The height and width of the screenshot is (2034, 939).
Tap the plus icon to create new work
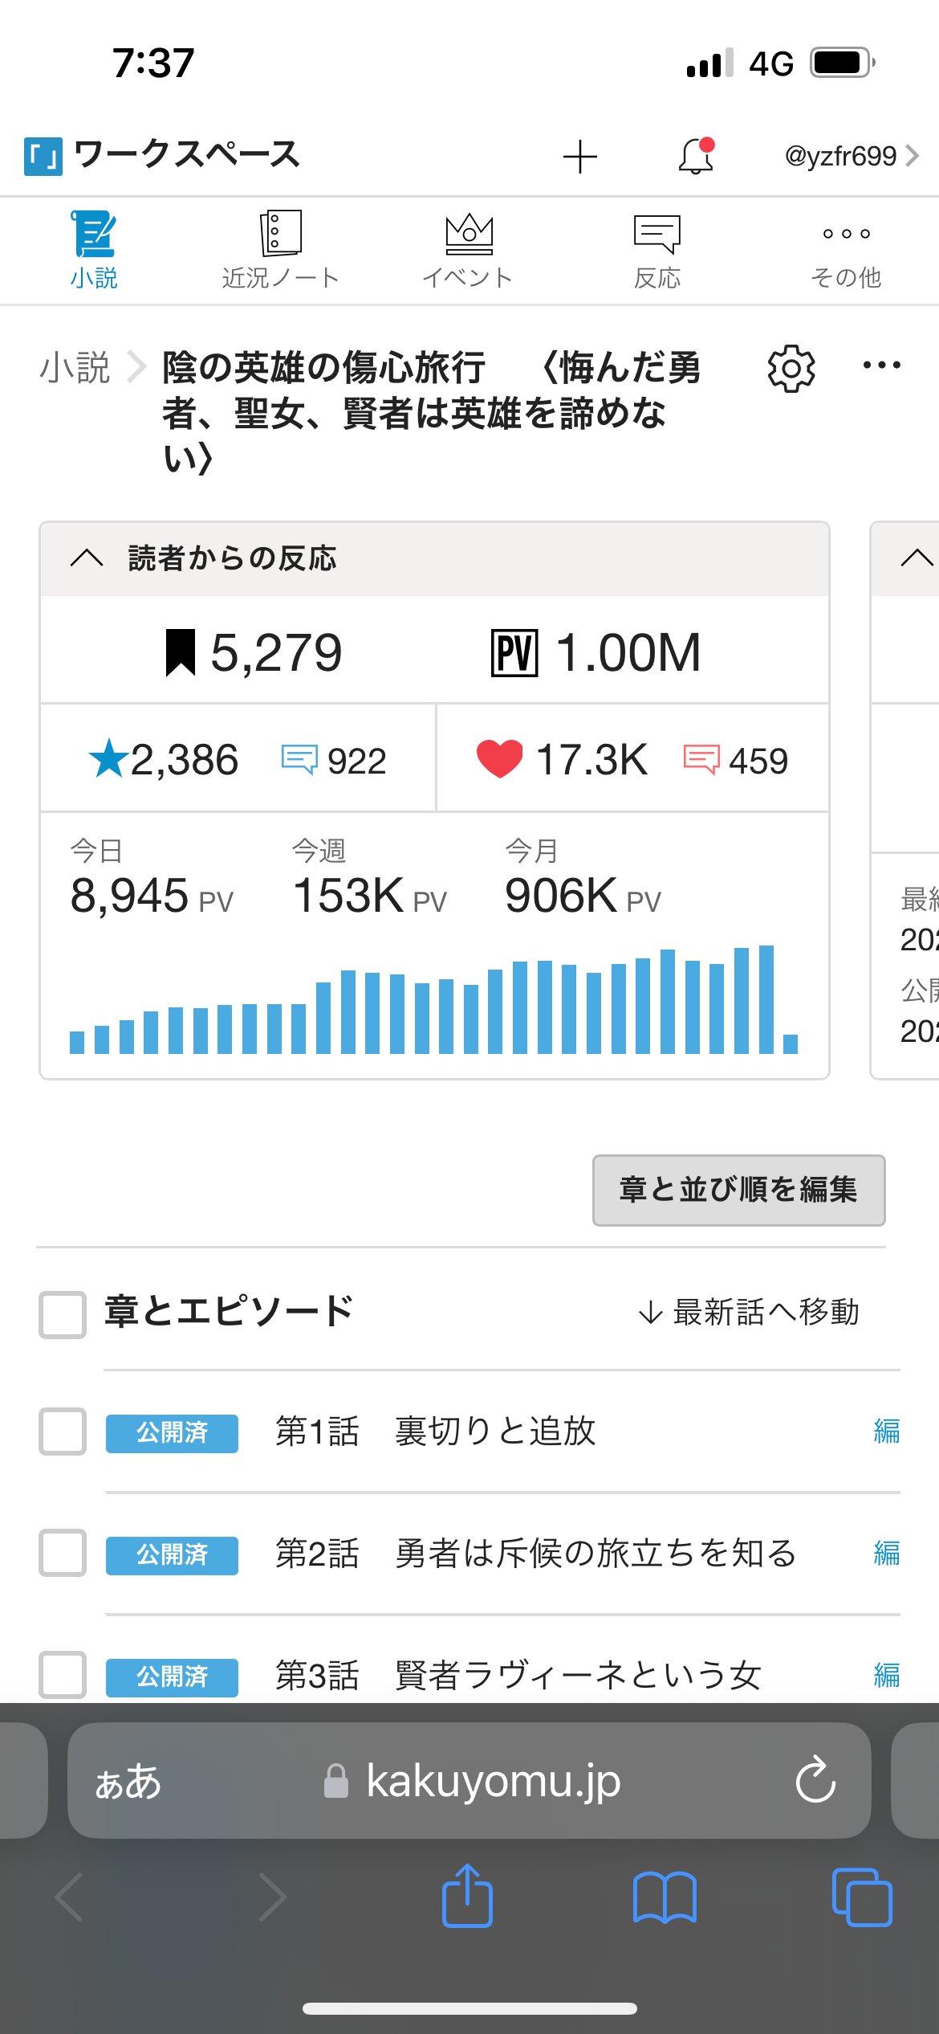click(x=579, y=156)
